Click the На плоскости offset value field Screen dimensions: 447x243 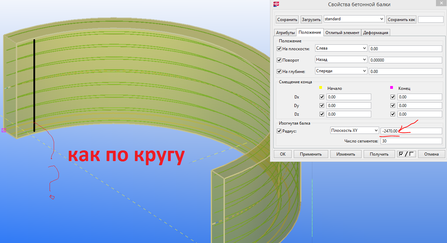[x=405, y=49]
